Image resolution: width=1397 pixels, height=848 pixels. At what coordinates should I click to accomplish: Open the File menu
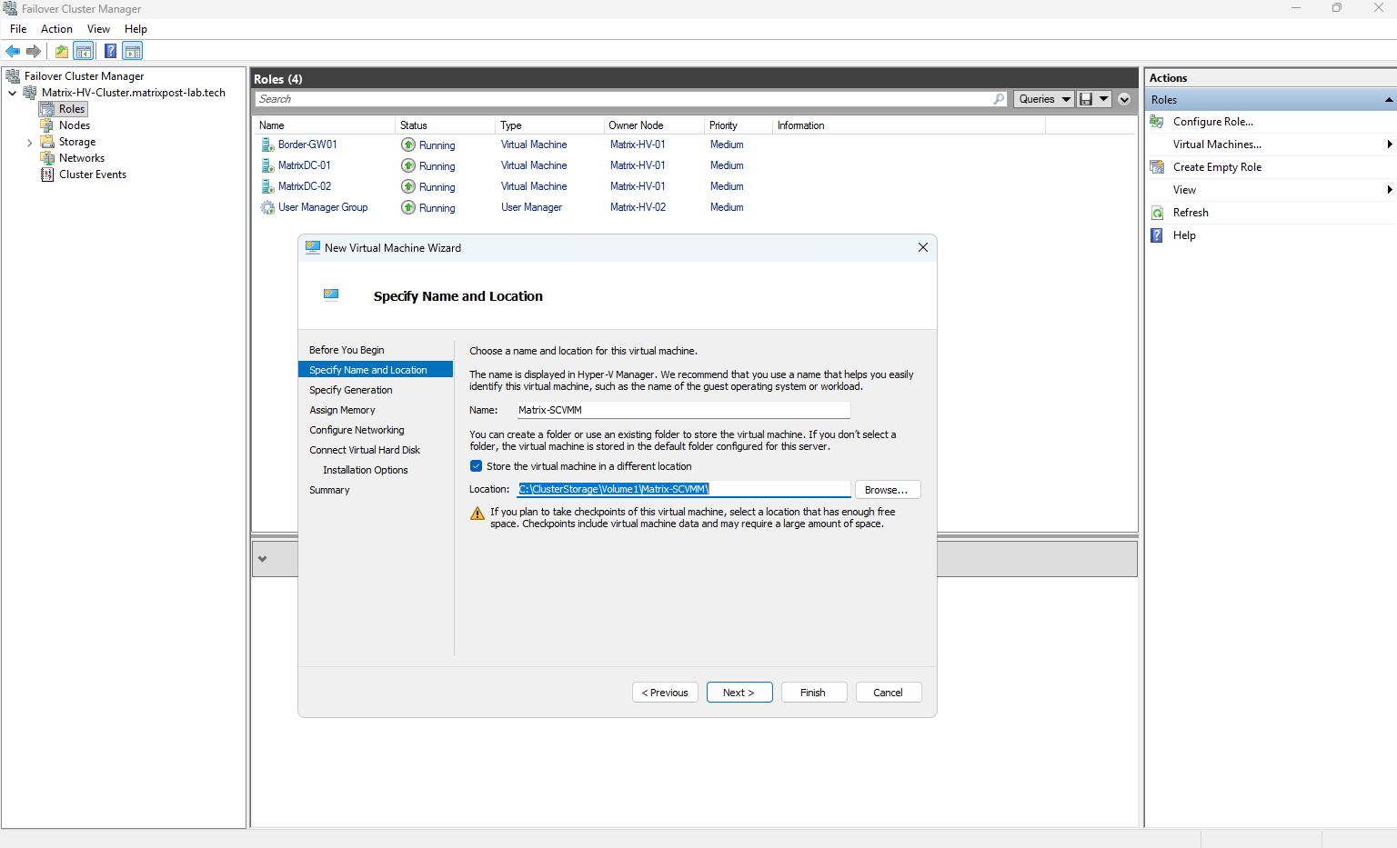click(x=18, y=29)
